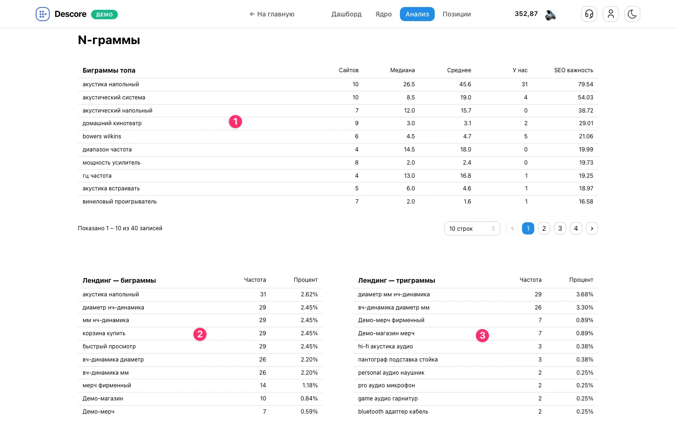Select row мерч фирменный
676x422 pixels.
coord(200,385)
